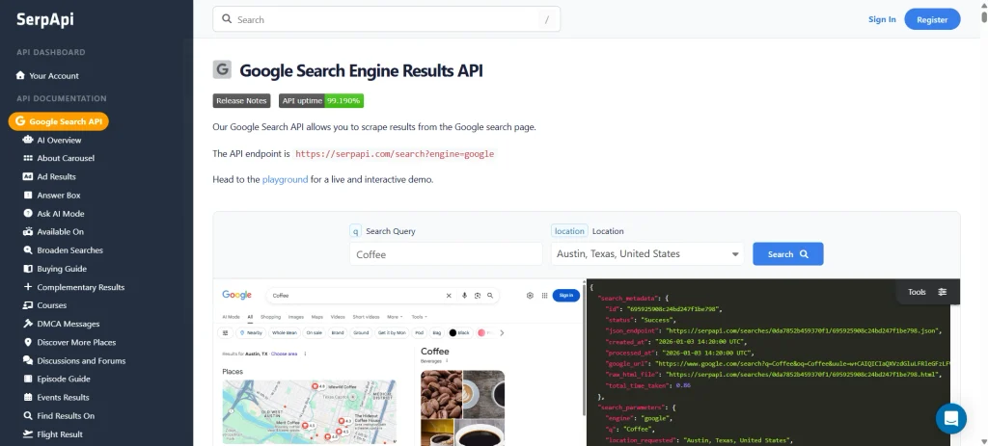Screen dimensions: 988x446
Task: Open Ask AI Mode entry
Action: (61, 213)
